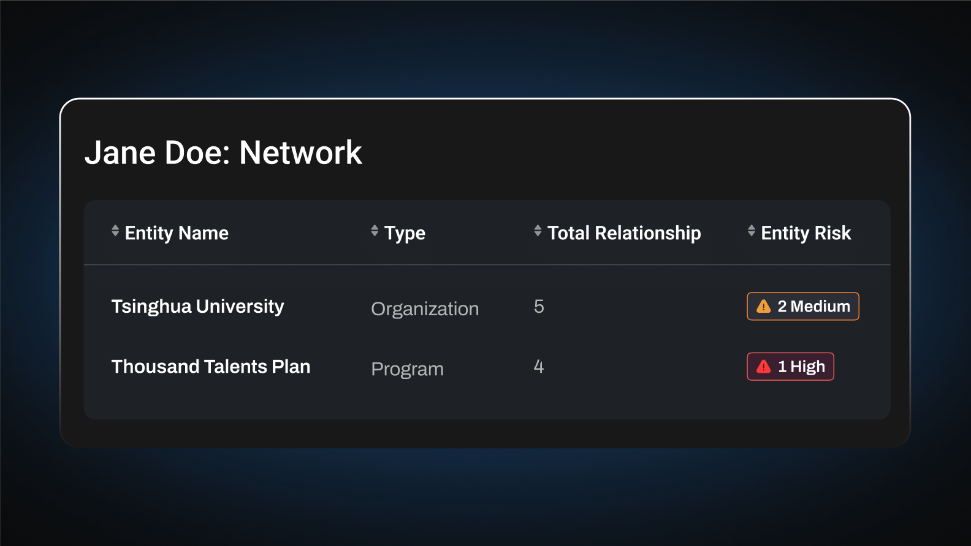Click the Total Relationship sort arrows

(x=538, y=231)
